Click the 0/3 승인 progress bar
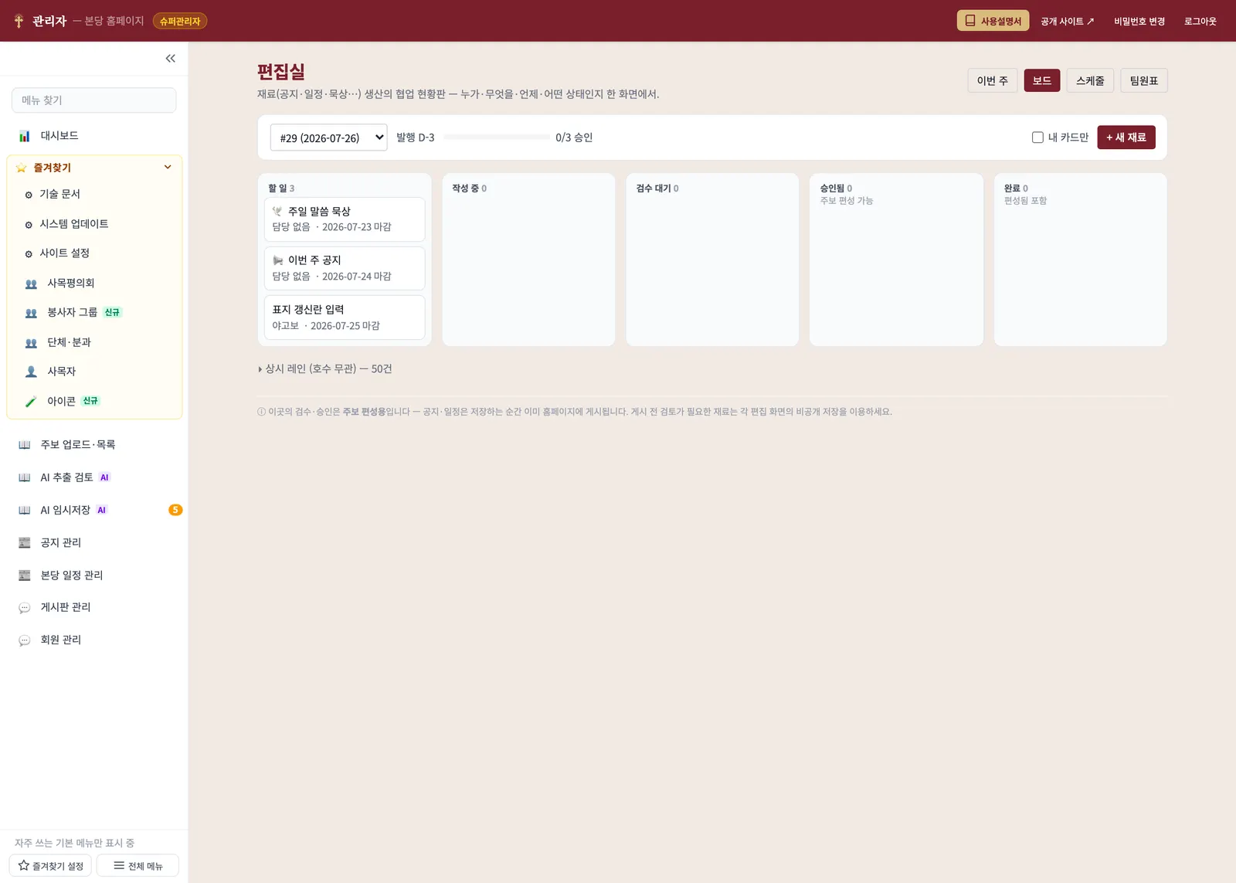 tap(497, 137)
